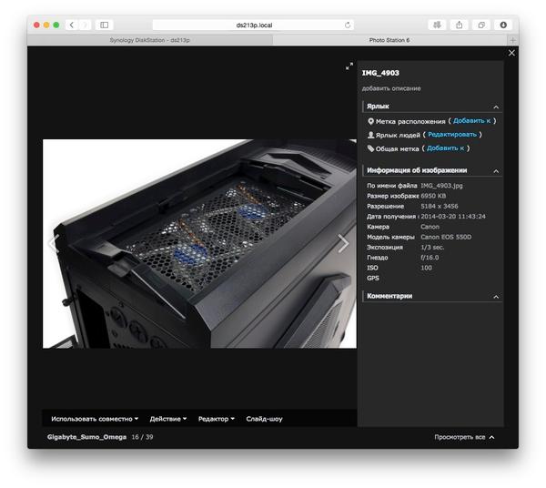Click Canon EOS 550D model value
Screen dimensions: 546x488
click(446, 237)
